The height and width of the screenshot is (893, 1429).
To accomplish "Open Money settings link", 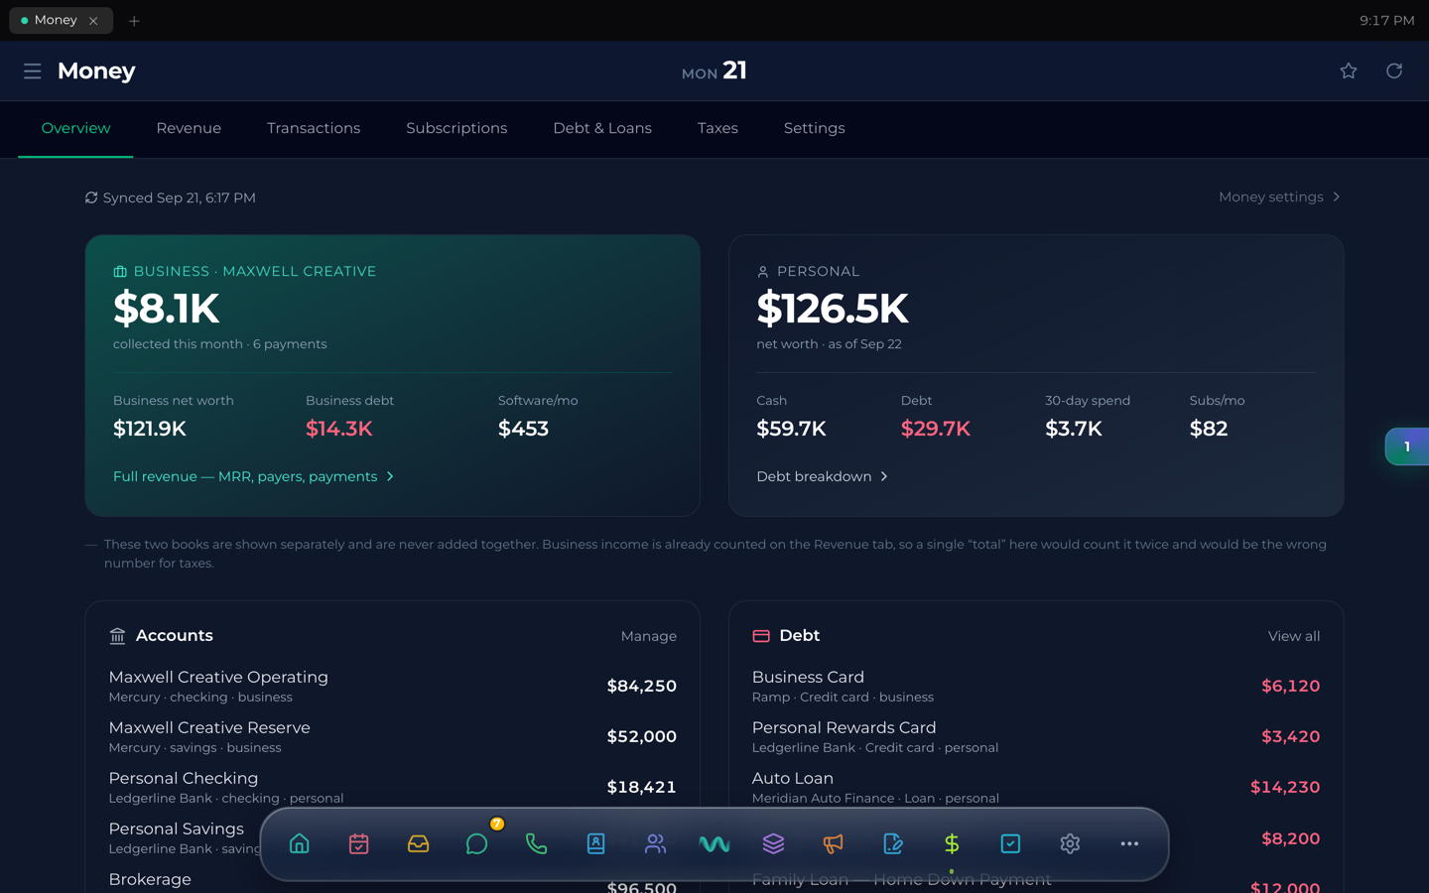I will (1280, 197).
